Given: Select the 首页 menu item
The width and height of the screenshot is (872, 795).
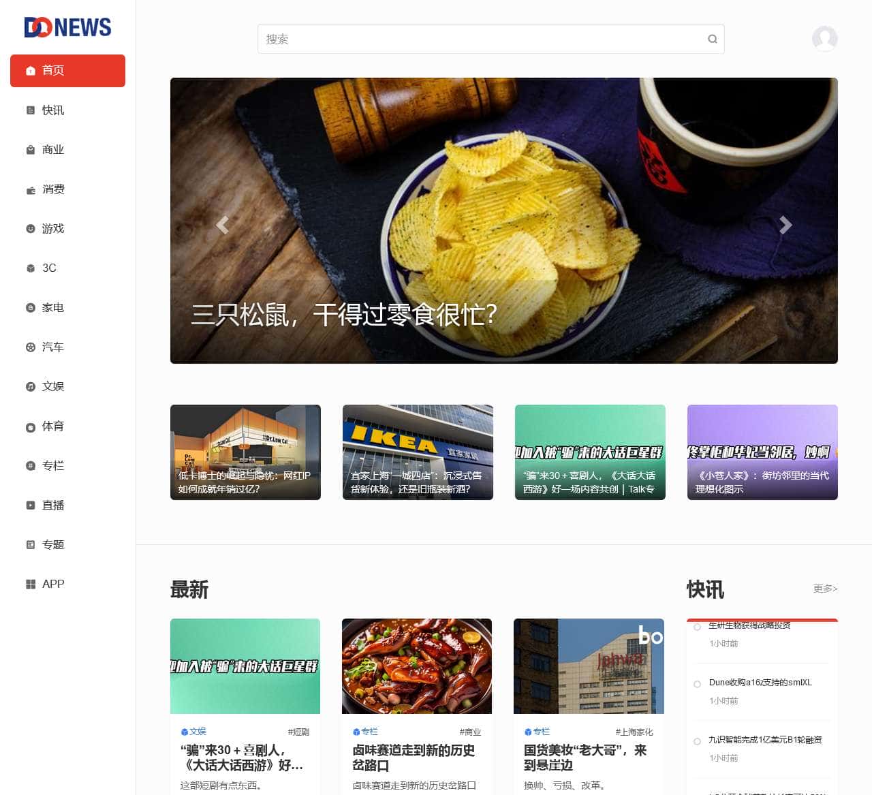Looking at the screenshot, I should click(67, 71).
